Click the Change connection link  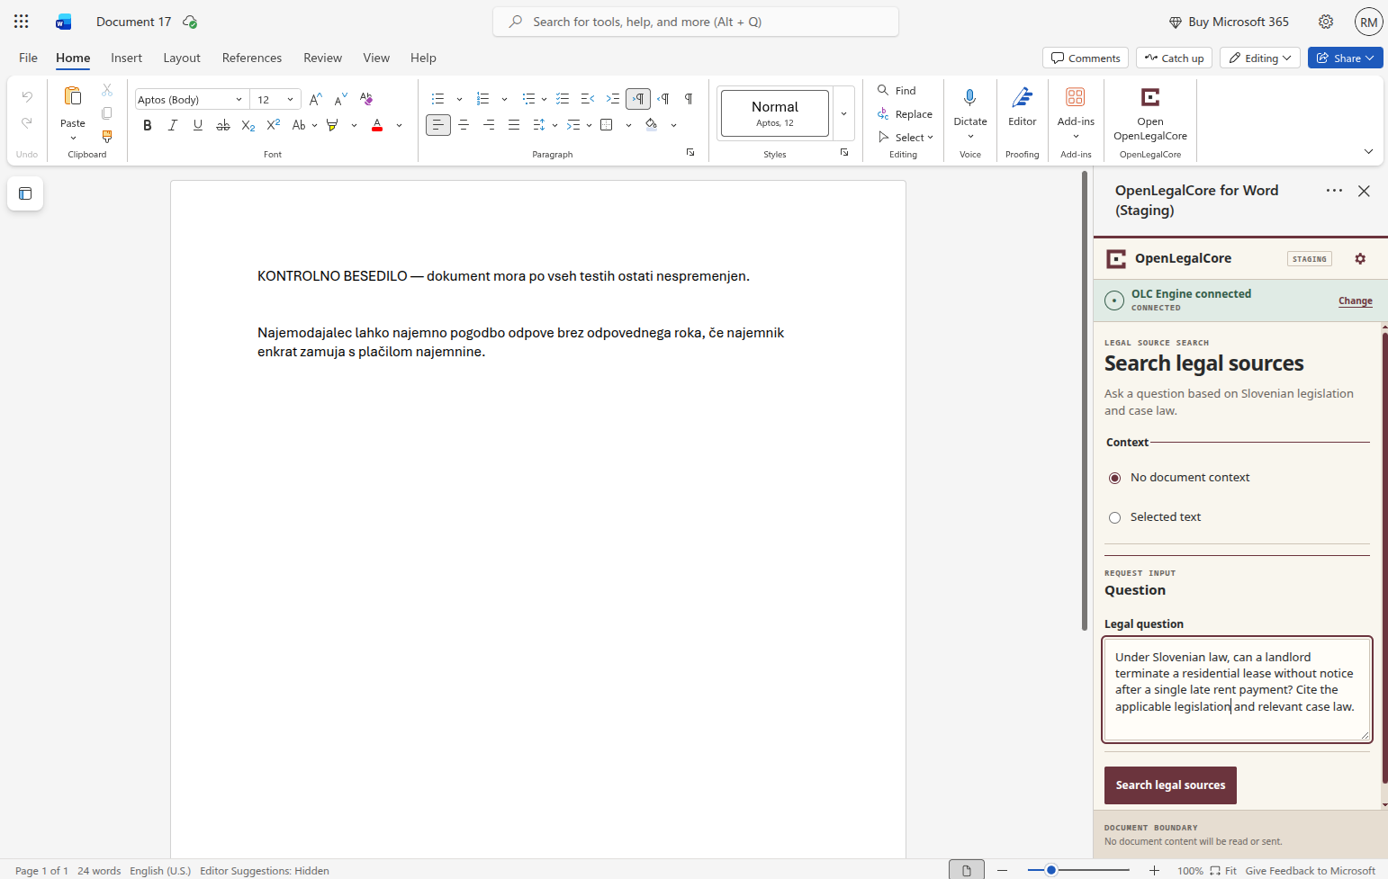click(x=1356, y=301)
